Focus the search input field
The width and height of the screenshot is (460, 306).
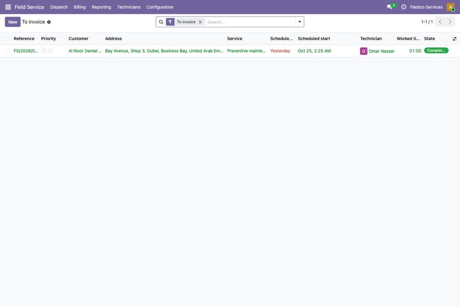tap(250, 22)
